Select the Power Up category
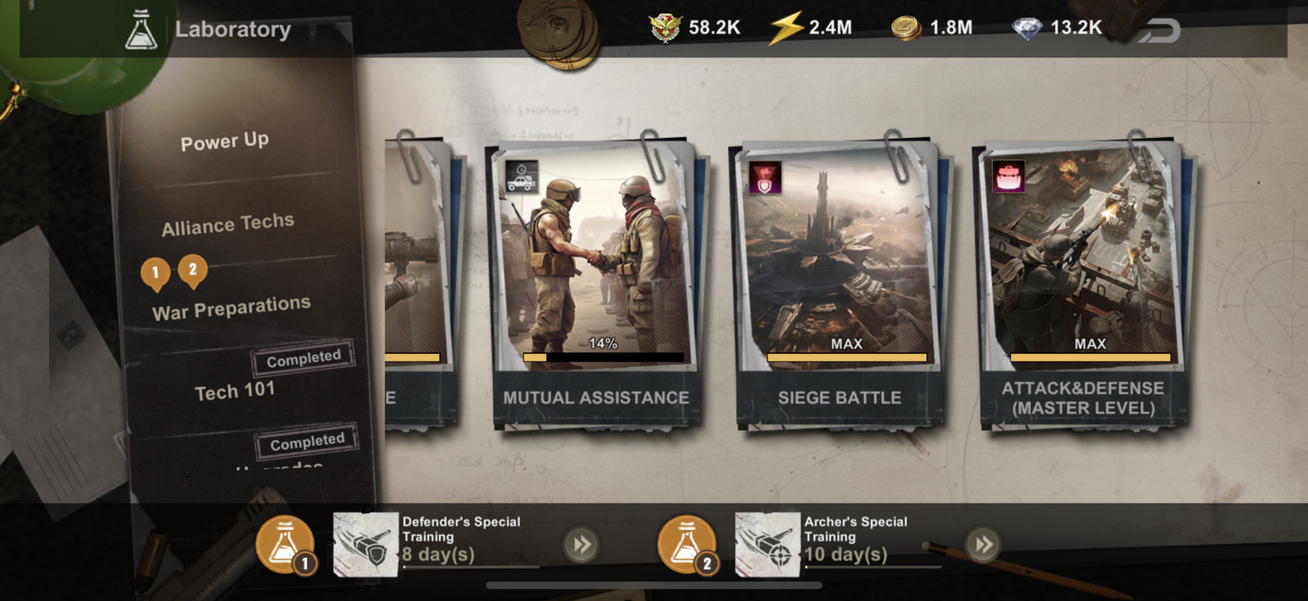The width and height of the screenshot is (1308, 601). 225,141
